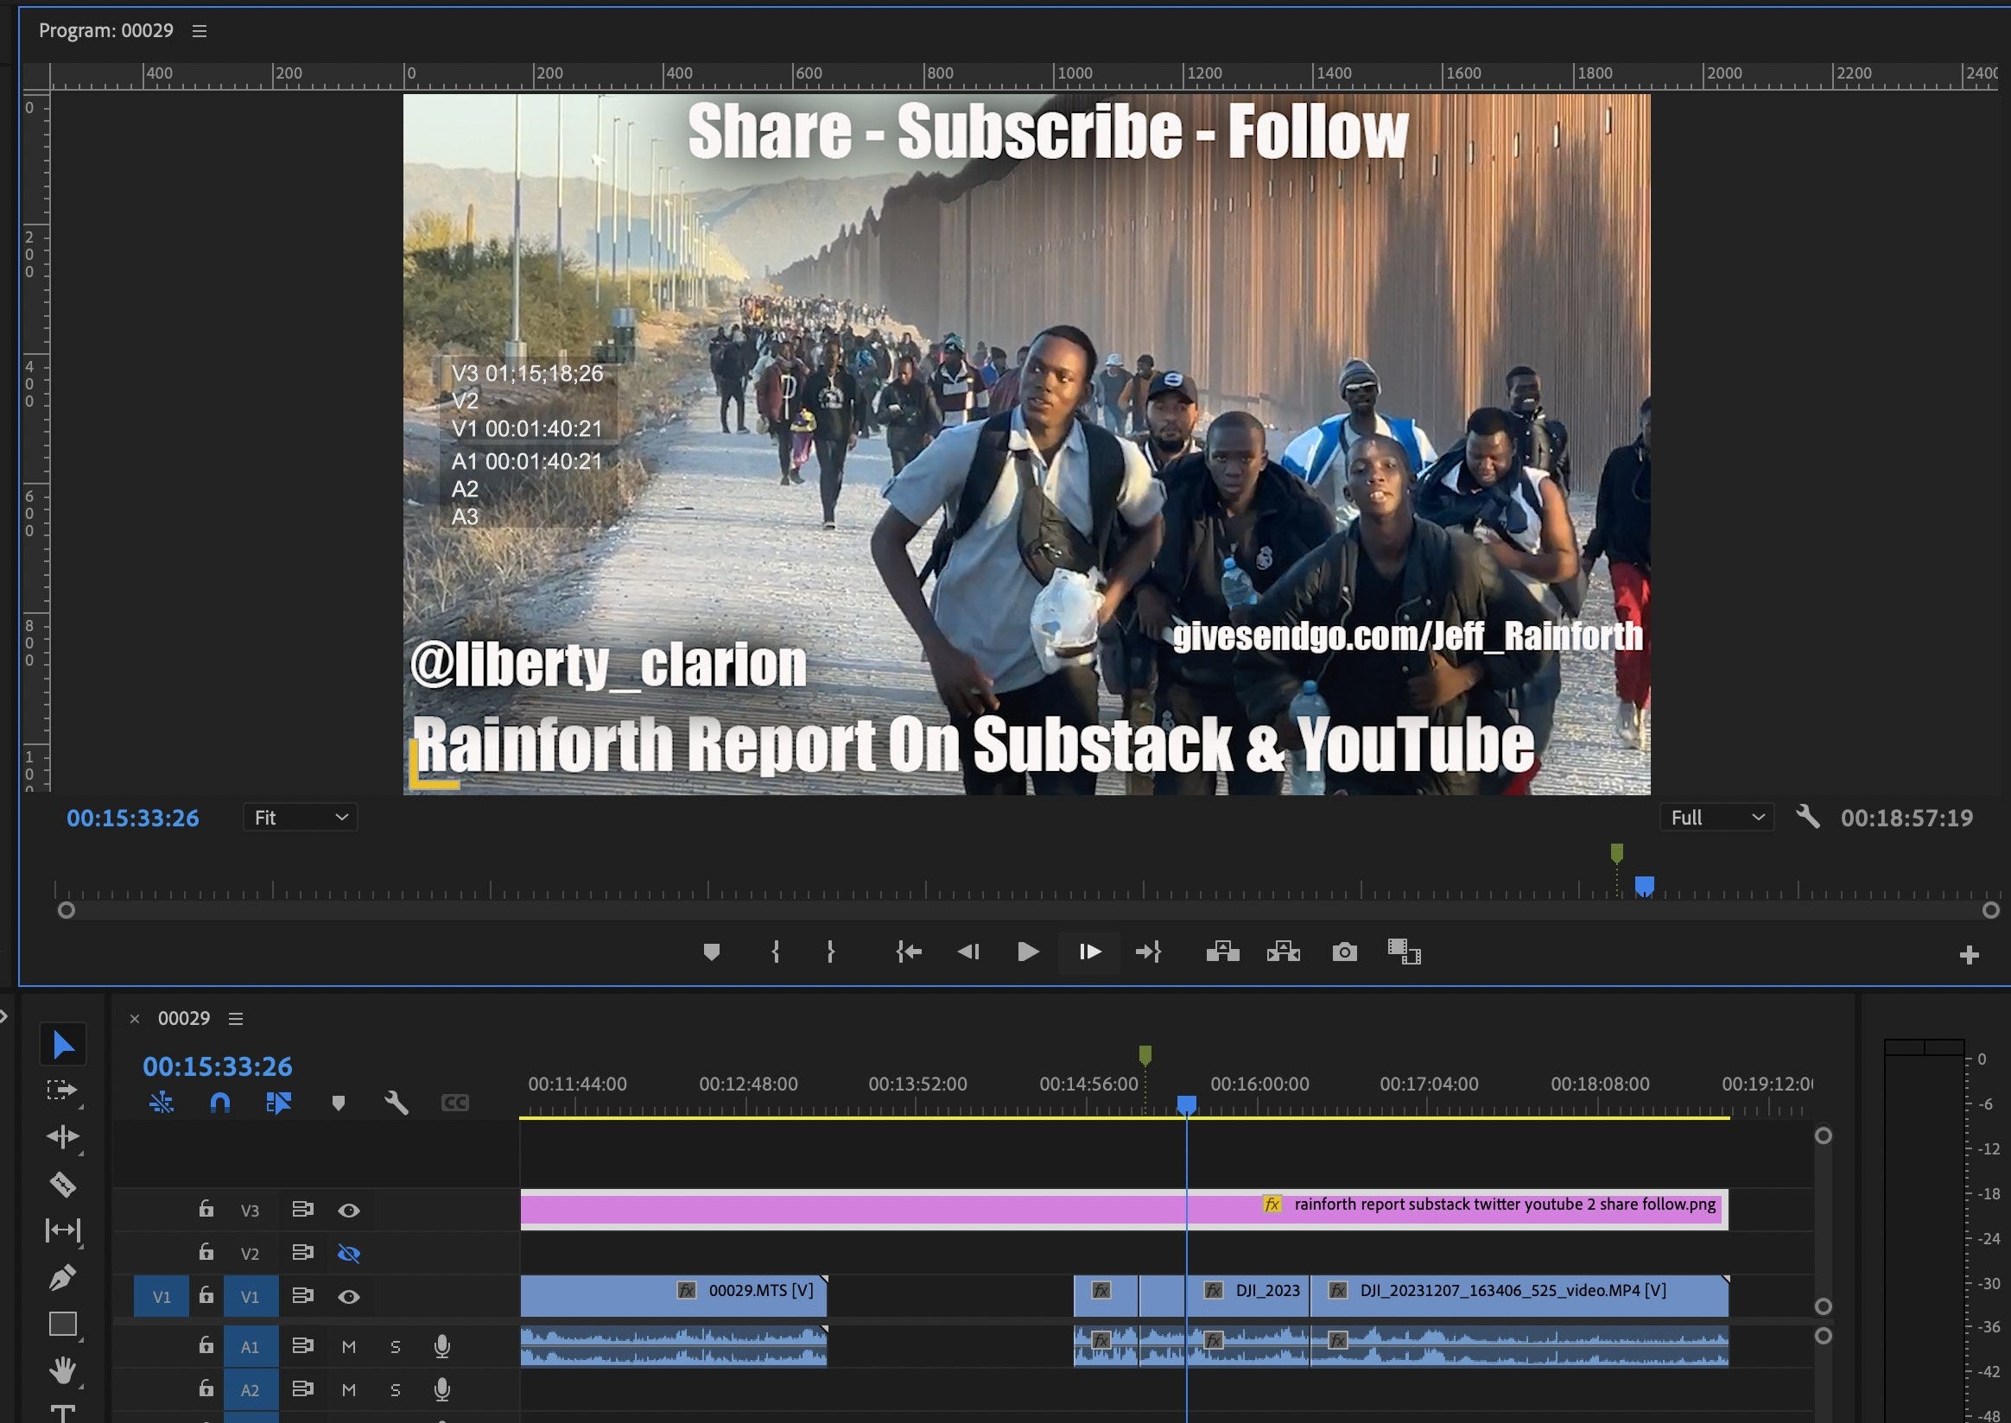Select the Track Select Forward tool
Viewport: 2011px width, 1423px height.
pyautogui.click(x=61, y=1090)
